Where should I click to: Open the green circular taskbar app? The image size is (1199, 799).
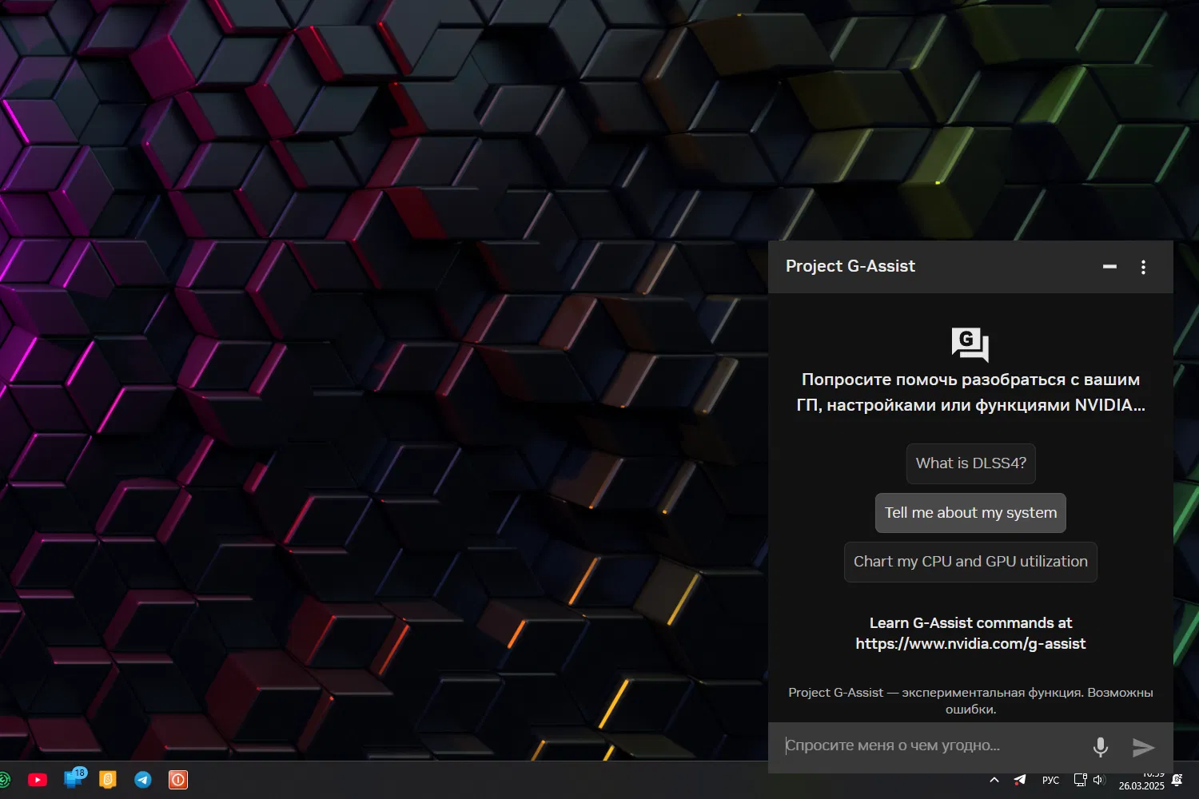point(4,780)
